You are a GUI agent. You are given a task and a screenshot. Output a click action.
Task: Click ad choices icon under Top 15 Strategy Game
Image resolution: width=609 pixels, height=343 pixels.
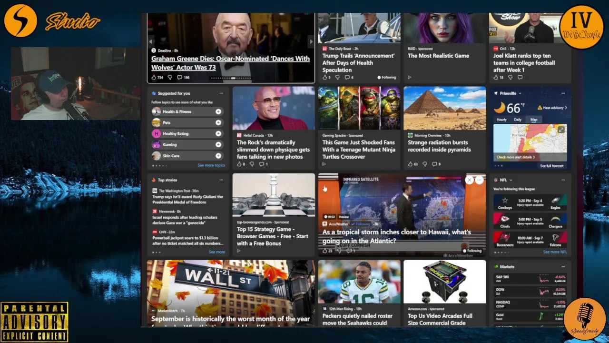(x=238, y=251)
